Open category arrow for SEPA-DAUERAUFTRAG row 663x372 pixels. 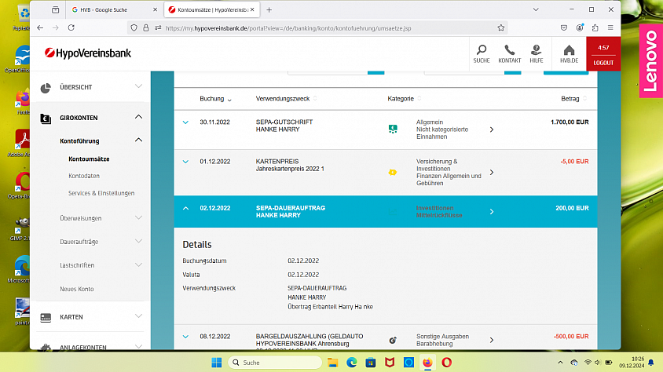pyautogui.click(x=491, y=212)
